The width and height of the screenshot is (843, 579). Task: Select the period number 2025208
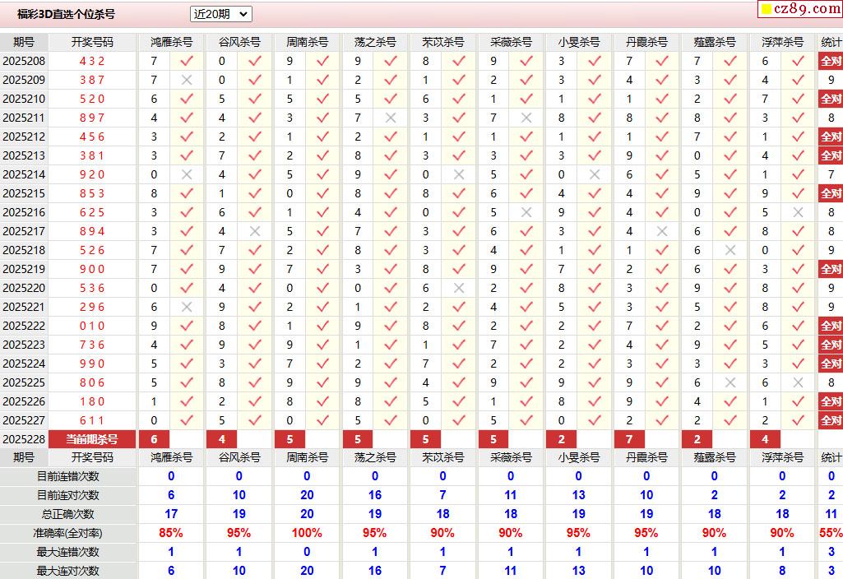click(x=24, y=62)
